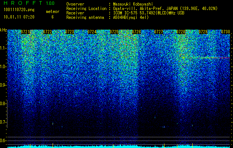Click the kHz axis unit label
The height and width of the screenshot is (148, 233).
point(3,30)
